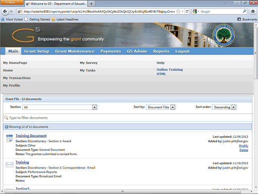The image size is (258, 194).
Task: Click the vertical page scrollbar thumb
Action: point(256,53)
